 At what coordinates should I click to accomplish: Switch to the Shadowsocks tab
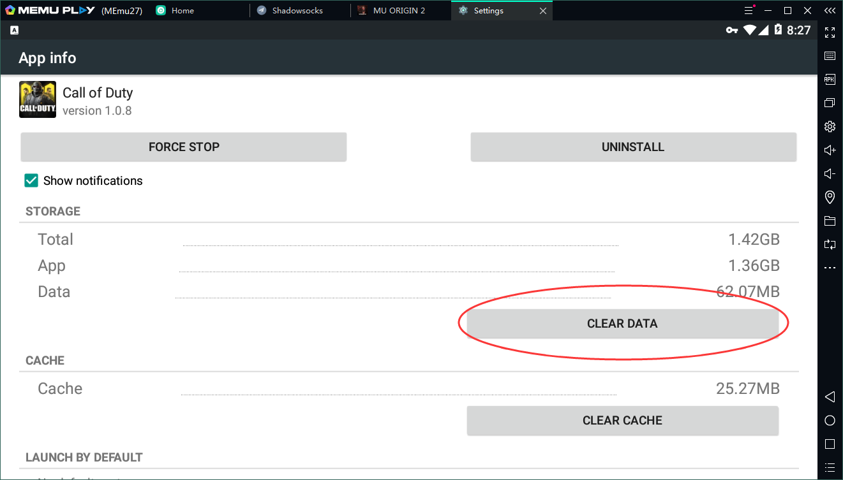click(297, 11)
